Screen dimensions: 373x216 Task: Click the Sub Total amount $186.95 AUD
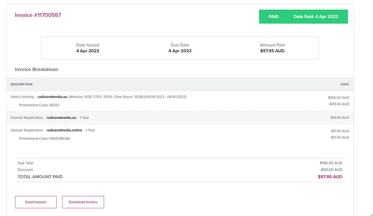coord(331,163)
